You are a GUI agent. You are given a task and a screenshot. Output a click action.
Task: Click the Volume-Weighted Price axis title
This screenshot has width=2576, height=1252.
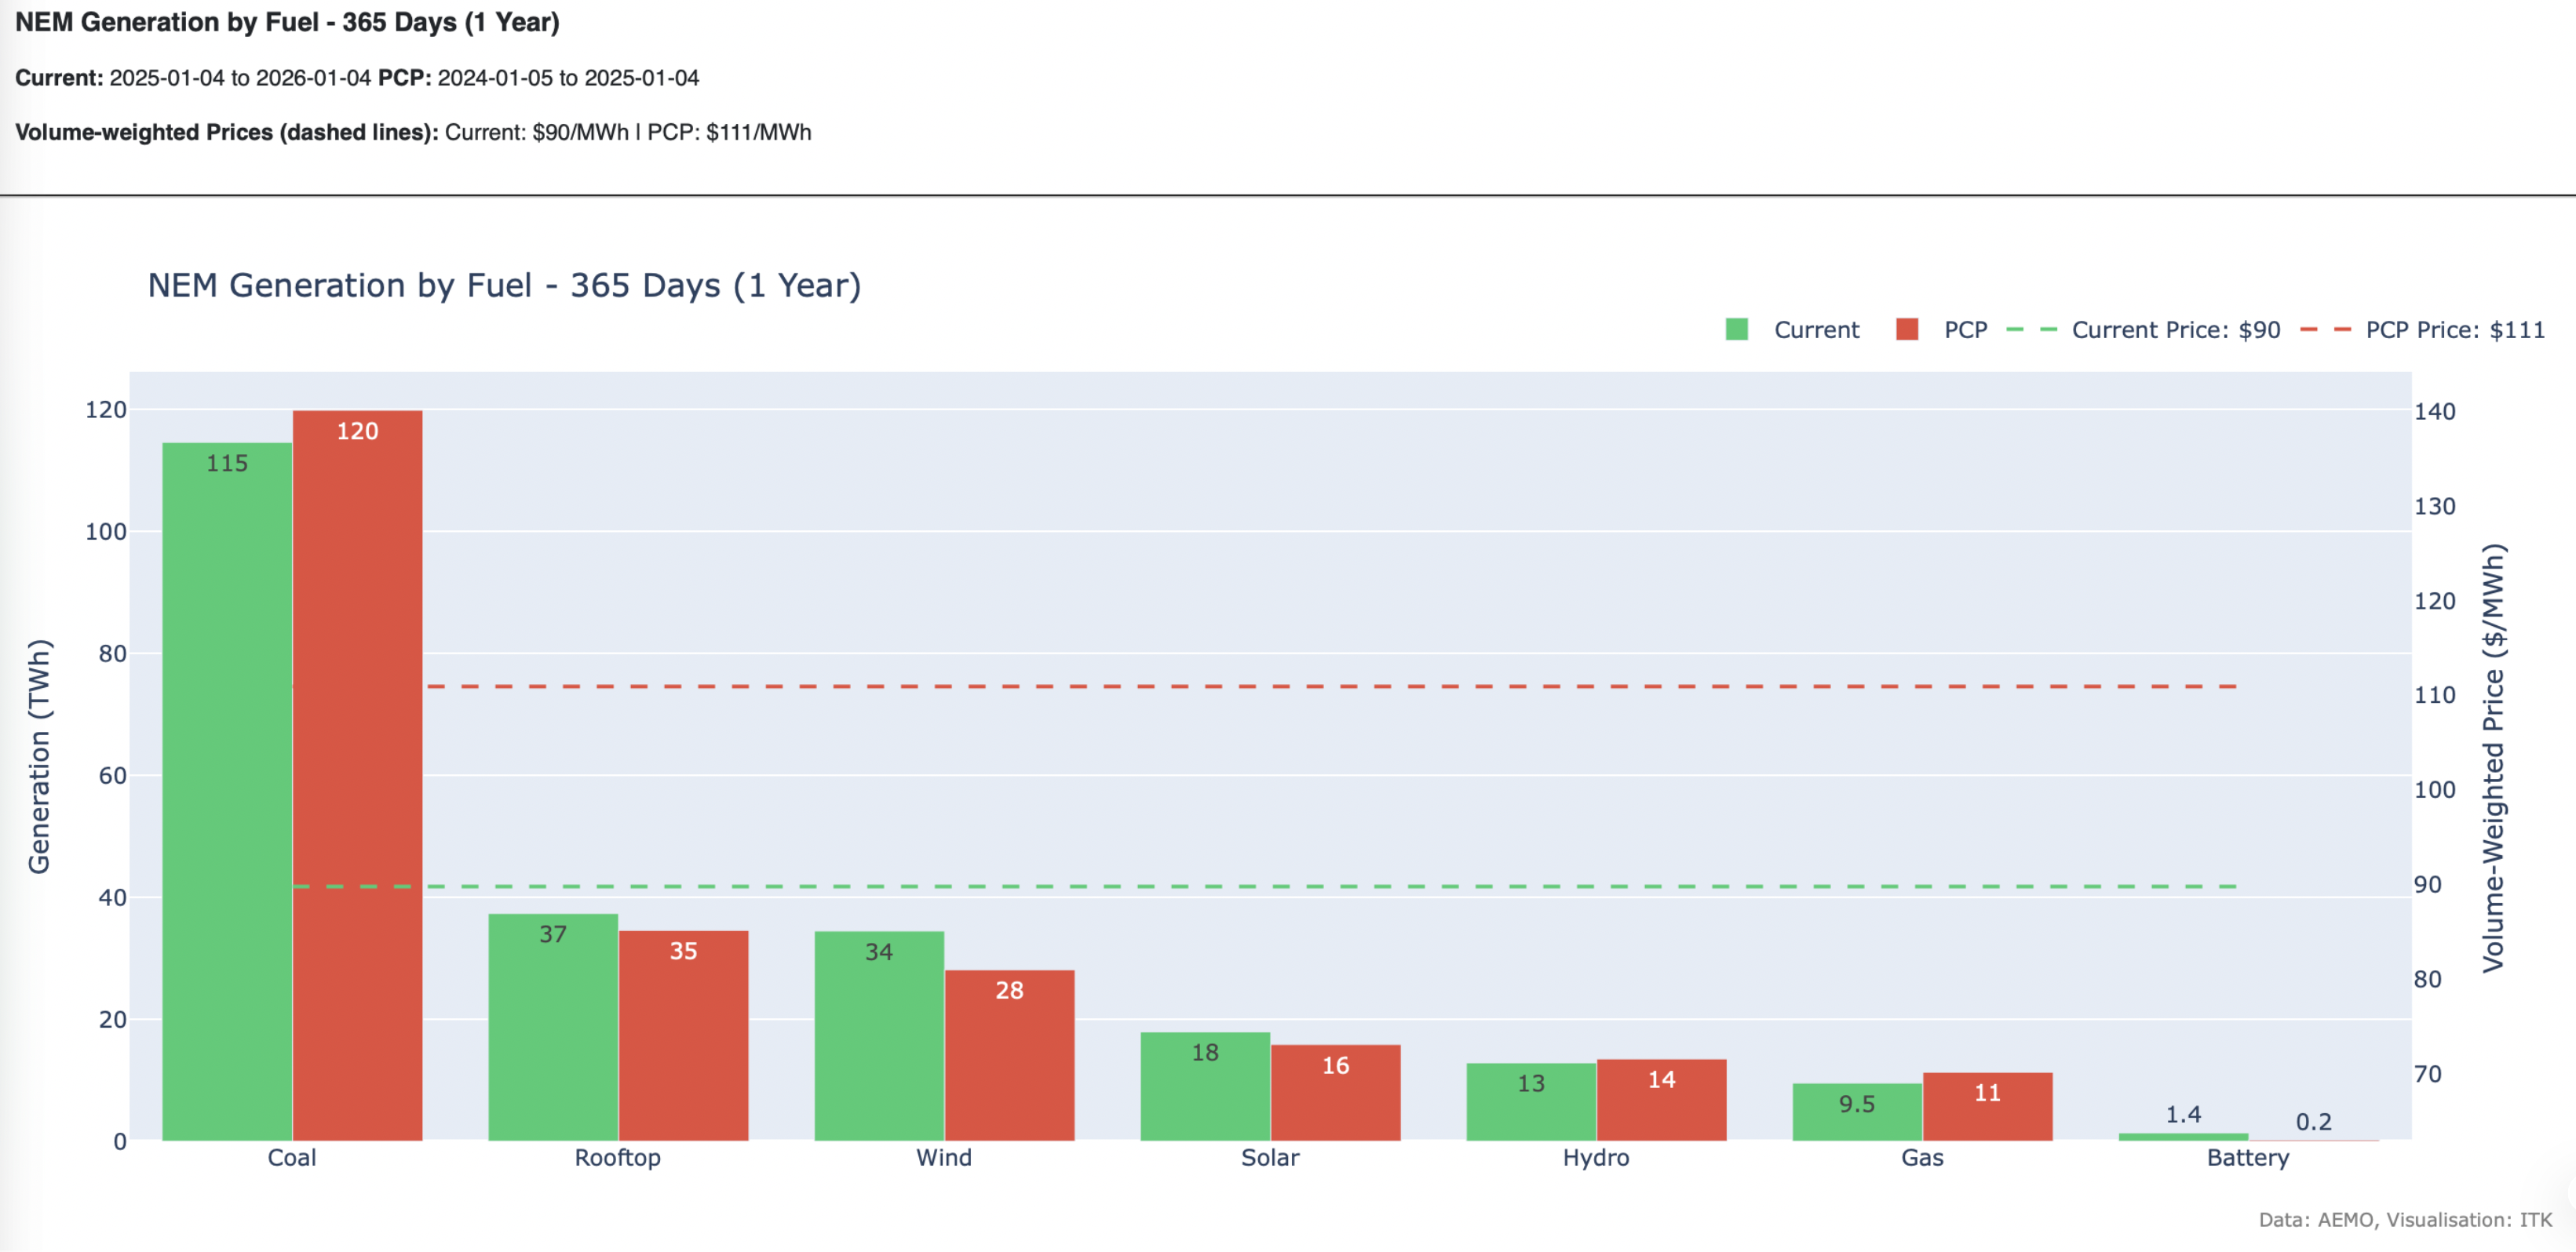[2493, 756]
